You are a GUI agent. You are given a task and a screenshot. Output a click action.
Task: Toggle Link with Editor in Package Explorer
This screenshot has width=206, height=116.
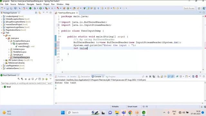[x=40, y=13]
